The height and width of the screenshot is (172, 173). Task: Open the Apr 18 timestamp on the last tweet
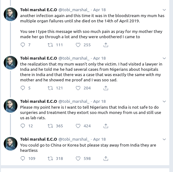[x=99, y=139]
